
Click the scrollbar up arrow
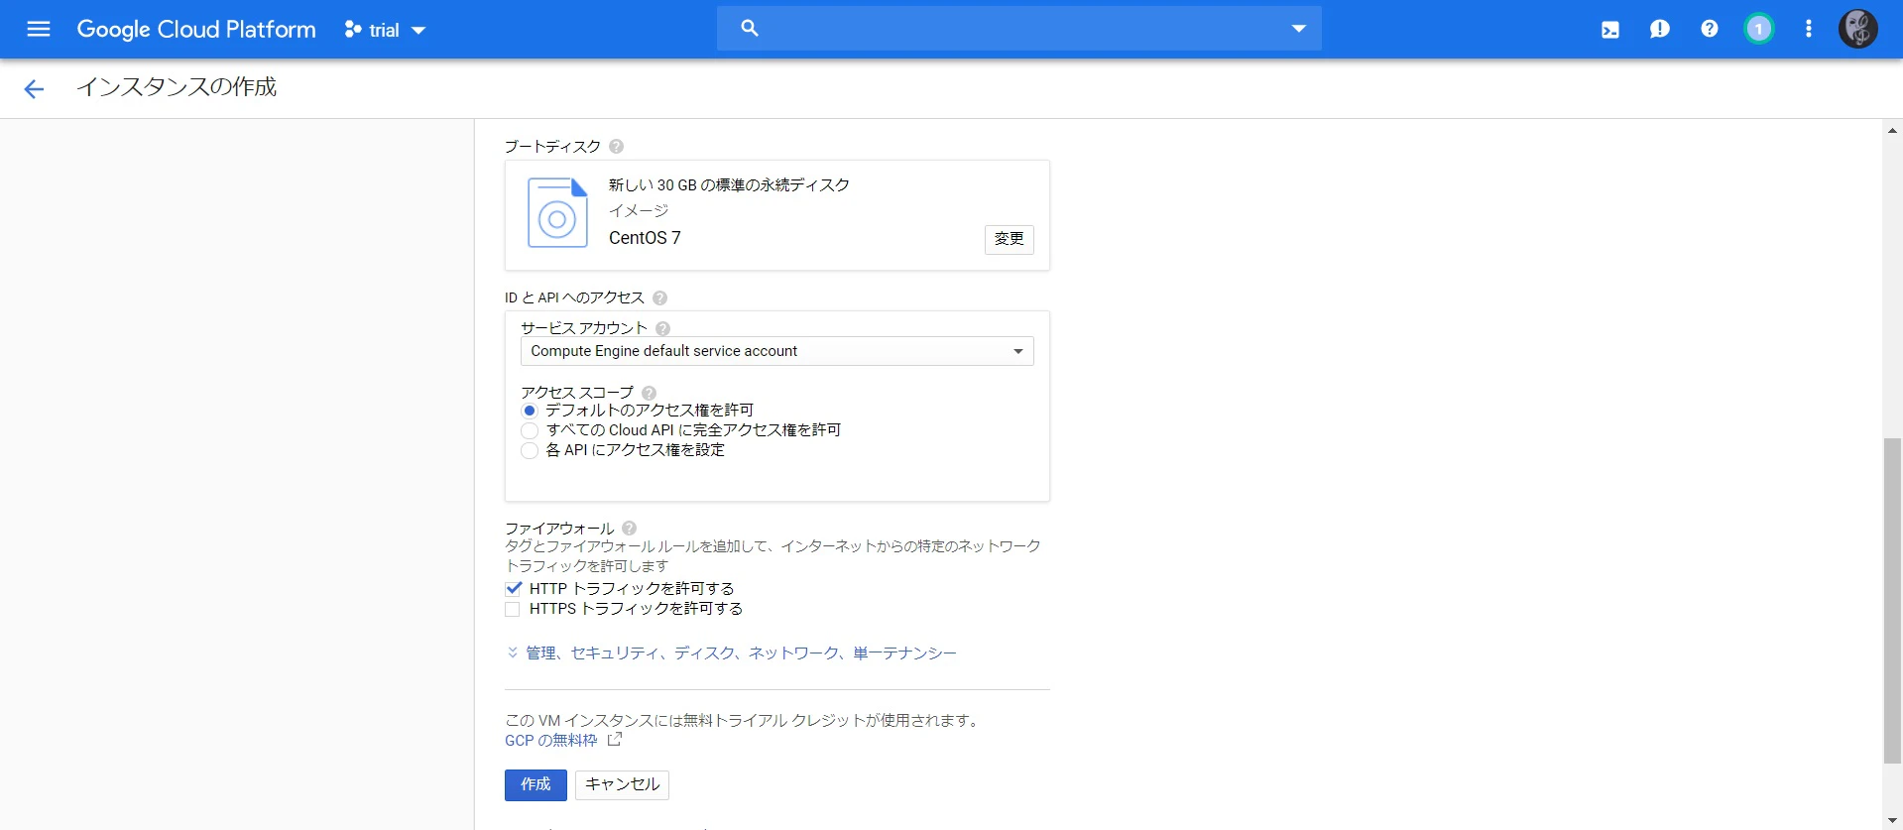click(1892, 130)
